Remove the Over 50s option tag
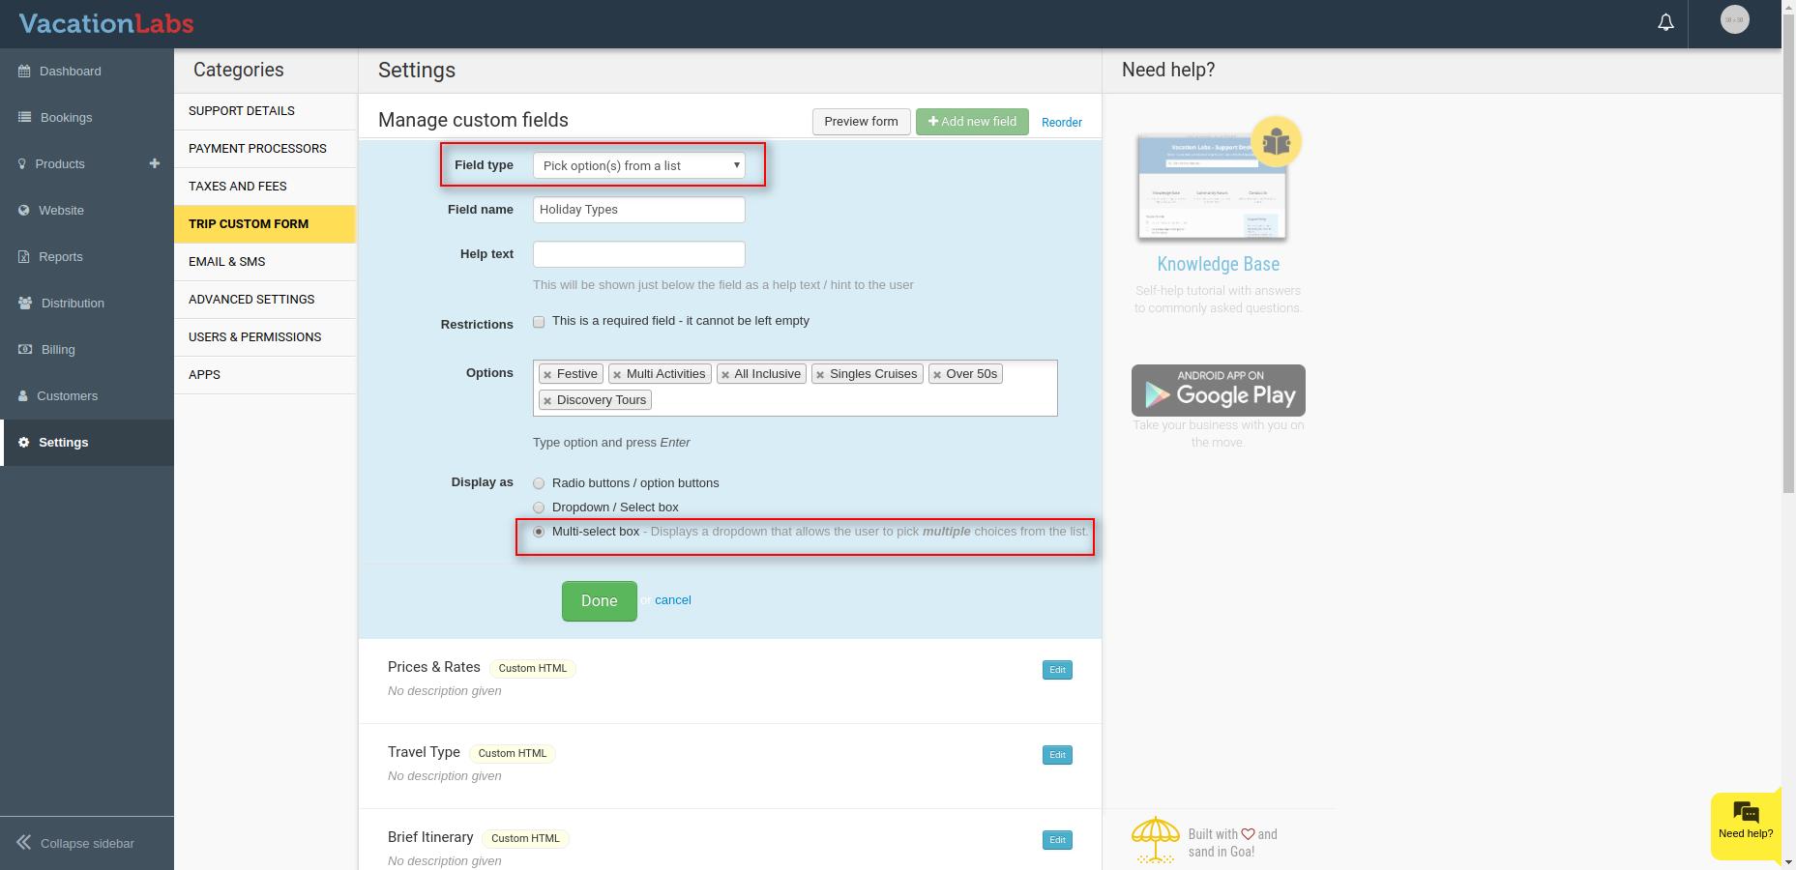The image size is (1796, 870). [936, 375]
